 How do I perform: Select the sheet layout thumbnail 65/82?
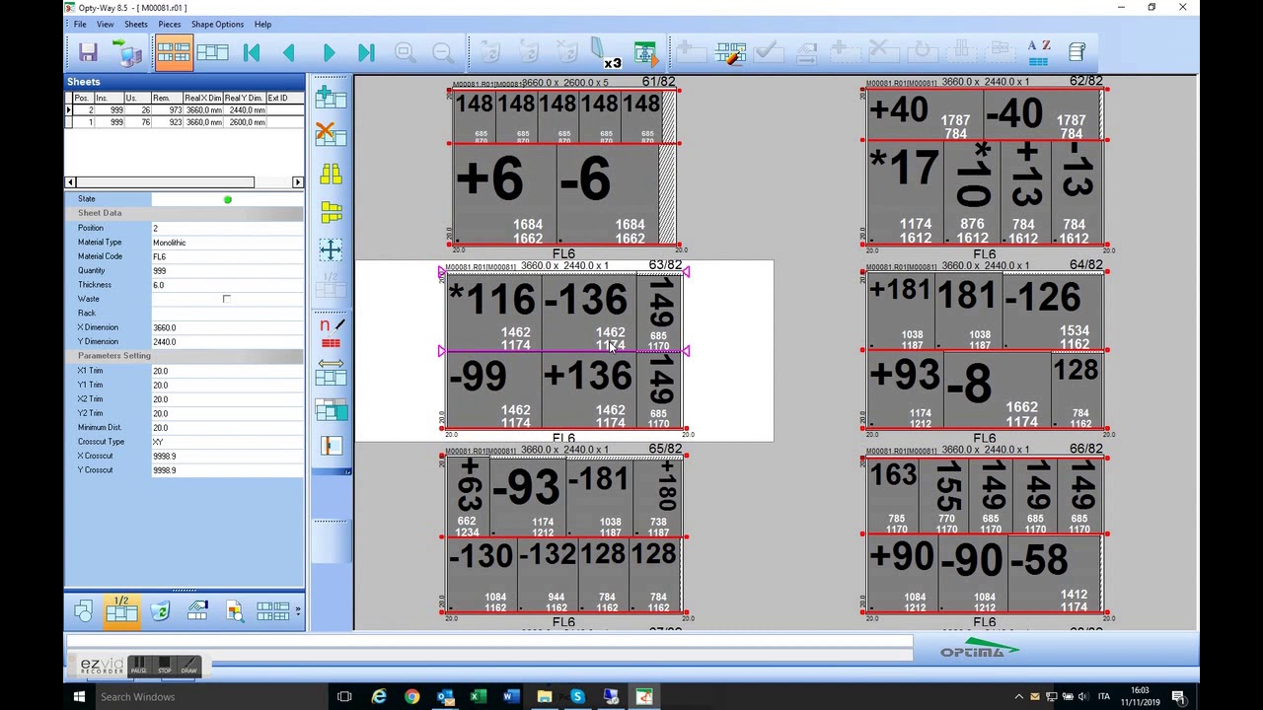click(563, 535)
